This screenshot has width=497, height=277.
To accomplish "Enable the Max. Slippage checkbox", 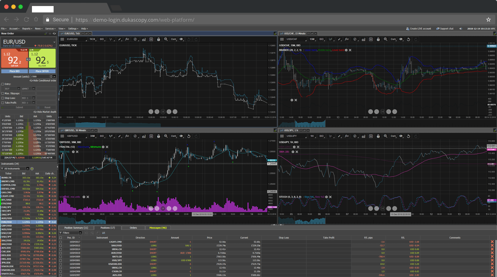I will click(3, 93).
